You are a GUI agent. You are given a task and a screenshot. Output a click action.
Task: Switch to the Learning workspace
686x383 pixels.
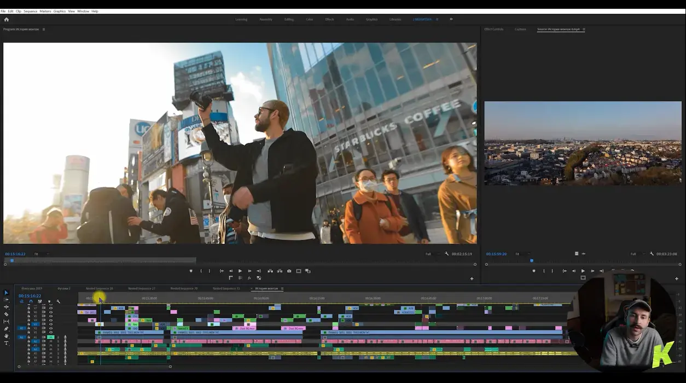coord(241,19)
